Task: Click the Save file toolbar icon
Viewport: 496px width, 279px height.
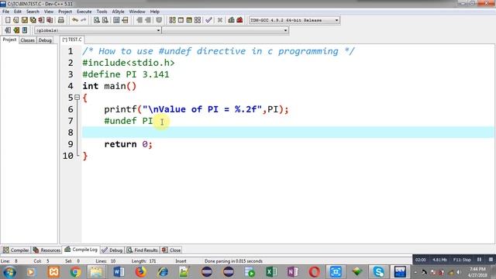Action: tap(25, 20)
